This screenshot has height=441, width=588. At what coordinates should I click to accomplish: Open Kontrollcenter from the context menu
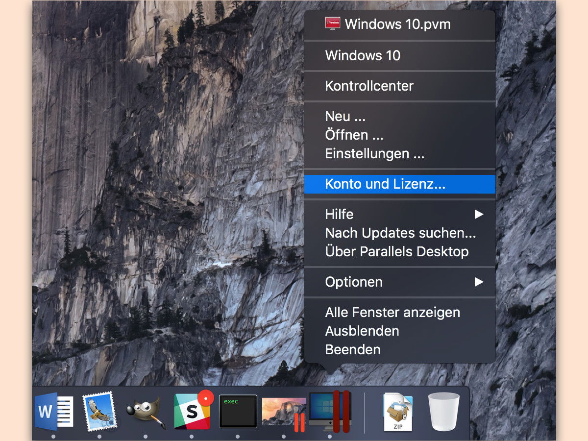400,86
